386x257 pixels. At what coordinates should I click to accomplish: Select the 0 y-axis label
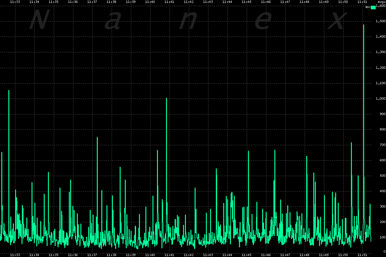[x=384, y=252]
